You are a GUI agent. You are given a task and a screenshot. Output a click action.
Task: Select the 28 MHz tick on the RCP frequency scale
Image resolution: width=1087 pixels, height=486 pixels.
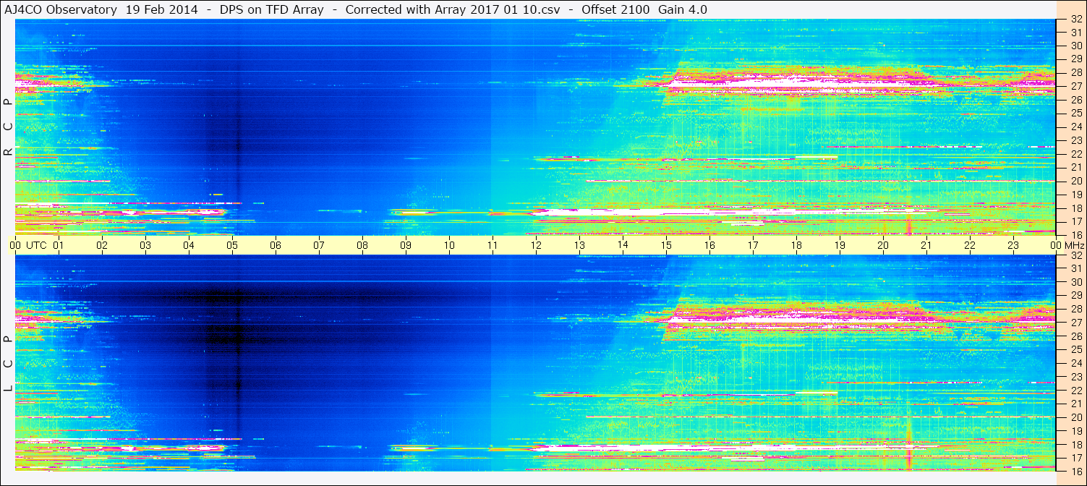click(x=1076, y=72)
